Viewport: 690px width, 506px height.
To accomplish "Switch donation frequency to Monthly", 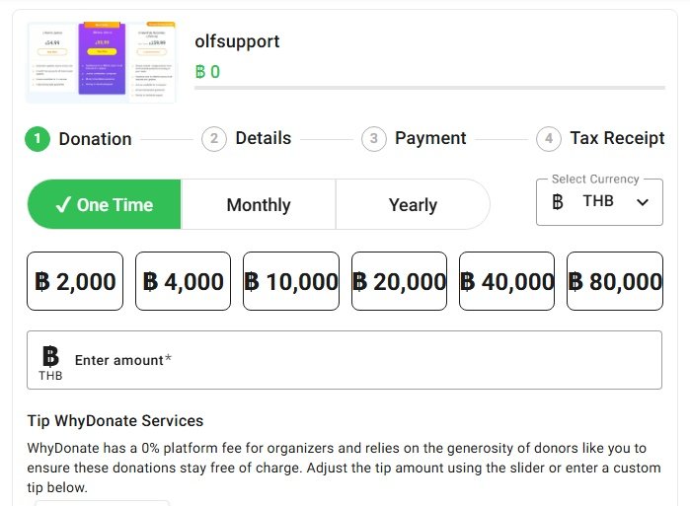I will 259,205.
